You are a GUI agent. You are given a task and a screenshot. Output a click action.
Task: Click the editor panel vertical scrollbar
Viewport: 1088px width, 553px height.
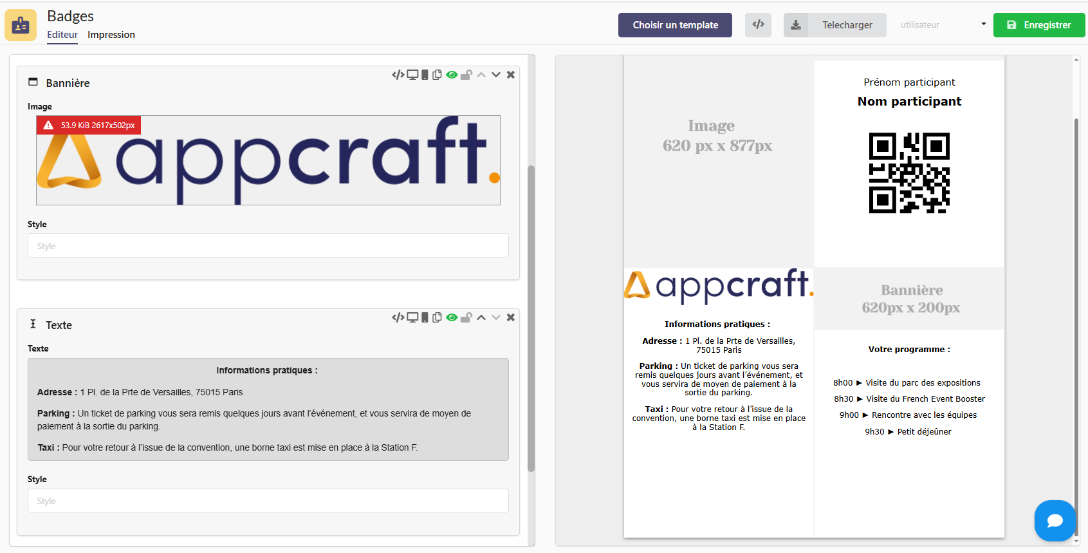(x=531, y=319)
